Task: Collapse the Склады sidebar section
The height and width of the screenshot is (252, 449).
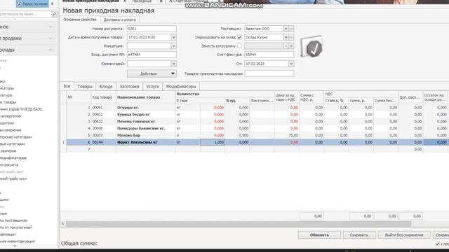Action: [x=51, y=50]
